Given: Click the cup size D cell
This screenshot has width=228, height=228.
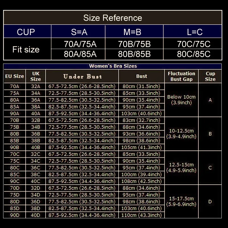Looking at the screenshot, I should pos(210,201).
